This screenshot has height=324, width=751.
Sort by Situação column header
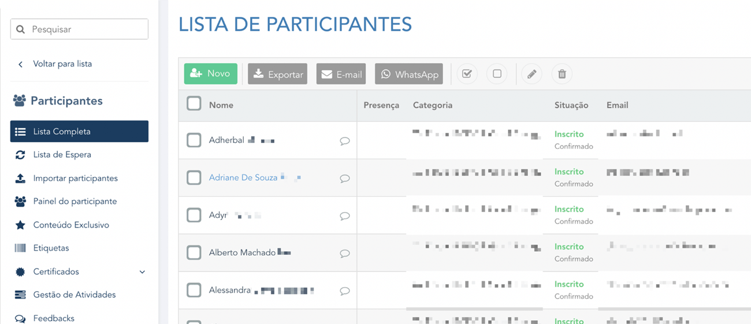click(x=571, y=105)
